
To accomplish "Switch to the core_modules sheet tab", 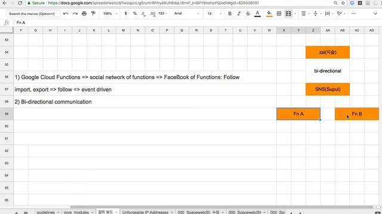I will click(x=76, y=212).
